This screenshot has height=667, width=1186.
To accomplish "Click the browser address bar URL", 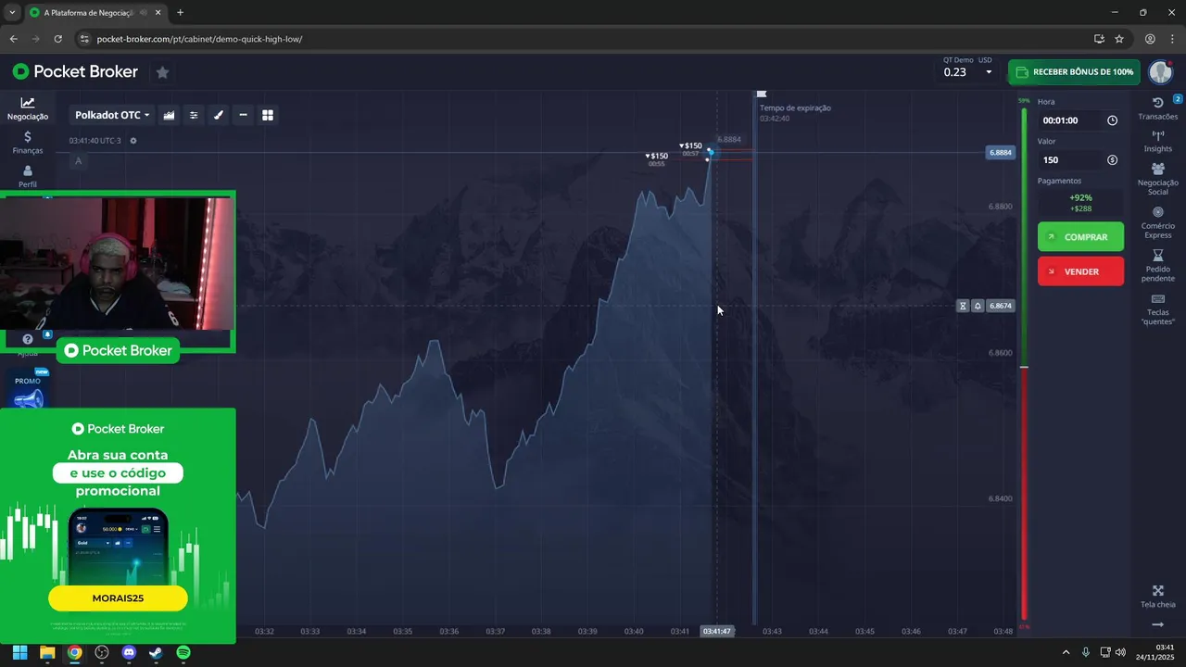I will click(199, 39).
